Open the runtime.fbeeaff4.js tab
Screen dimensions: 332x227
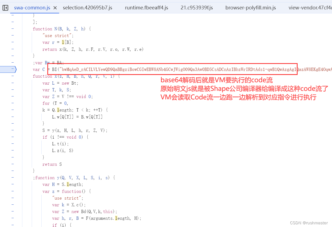click(x=147, y=8)
